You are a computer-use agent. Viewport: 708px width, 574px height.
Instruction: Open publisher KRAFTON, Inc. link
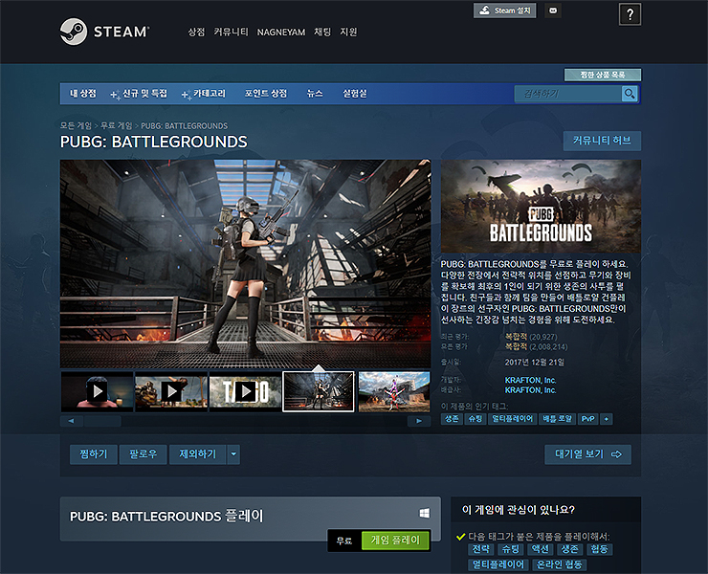[530, 390]
